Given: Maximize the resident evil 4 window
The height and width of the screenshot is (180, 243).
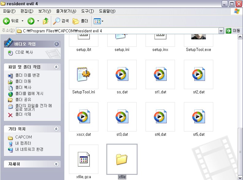Looking at the screenshot, I should (232, 4).
